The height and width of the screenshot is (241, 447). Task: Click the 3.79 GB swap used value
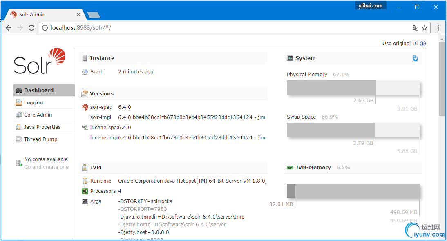point(363,143)
